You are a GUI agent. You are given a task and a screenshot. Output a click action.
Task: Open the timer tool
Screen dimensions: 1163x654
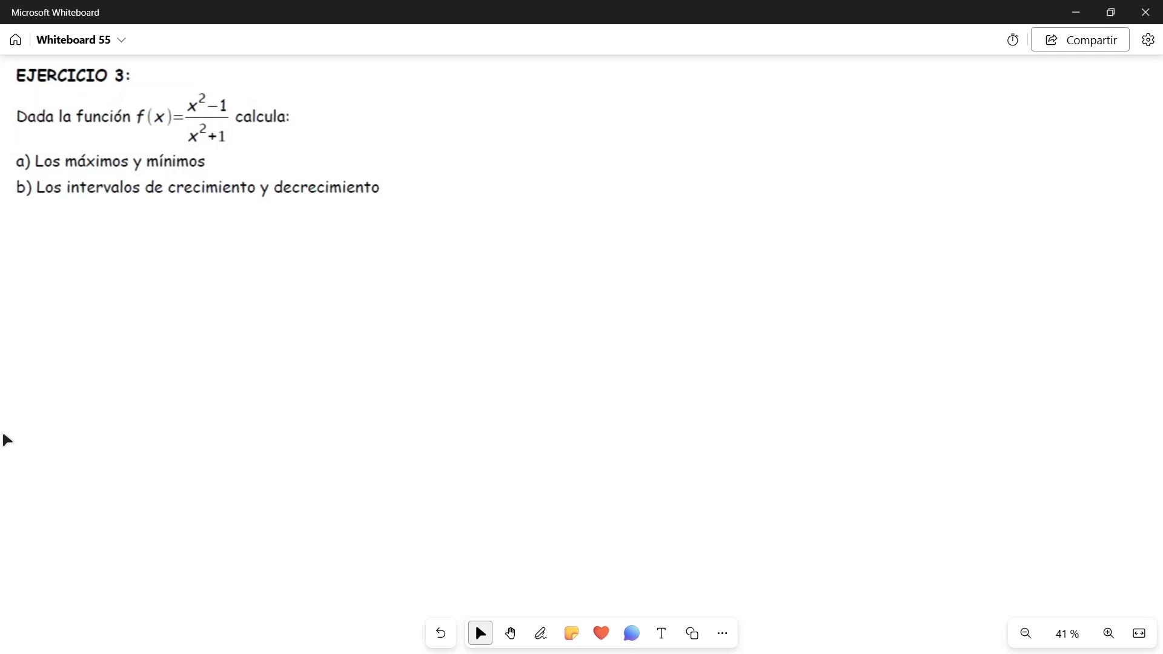(x=1013, y=40)
